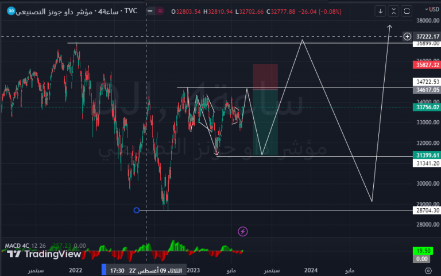Select the blue circle handle on the 28704 line
The height and width of the screenshot is (276, 441).
tap(137, 210)
